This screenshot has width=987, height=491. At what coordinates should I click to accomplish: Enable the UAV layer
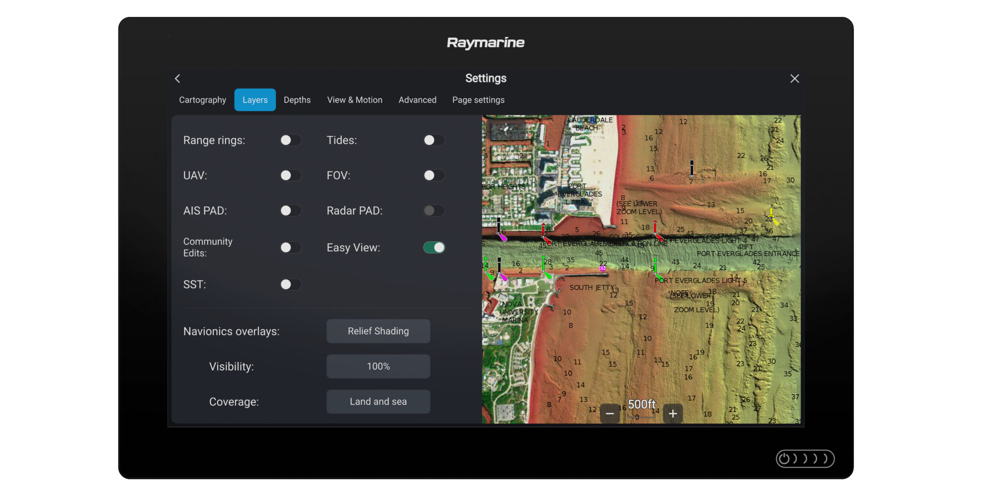click(x=291, y=175)
